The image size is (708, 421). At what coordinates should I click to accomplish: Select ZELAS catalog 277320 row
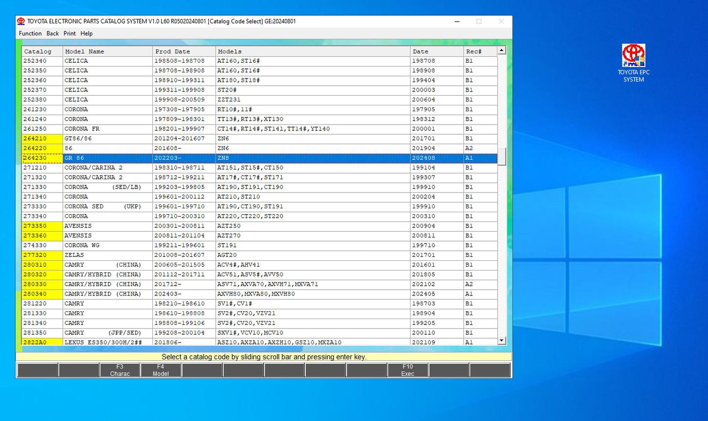(x=260, y=255)
